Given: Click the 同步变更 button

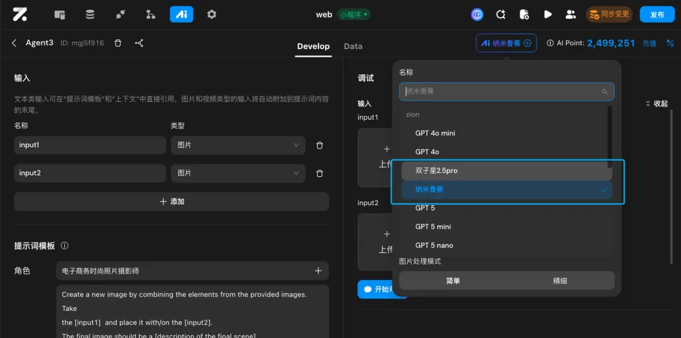Looking at the screenshot, I should [609, 14].
